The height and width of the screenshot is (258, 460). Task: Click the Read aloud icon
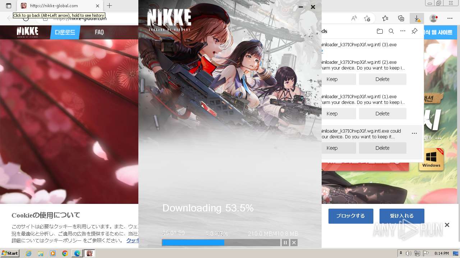[x=354, y=18]
